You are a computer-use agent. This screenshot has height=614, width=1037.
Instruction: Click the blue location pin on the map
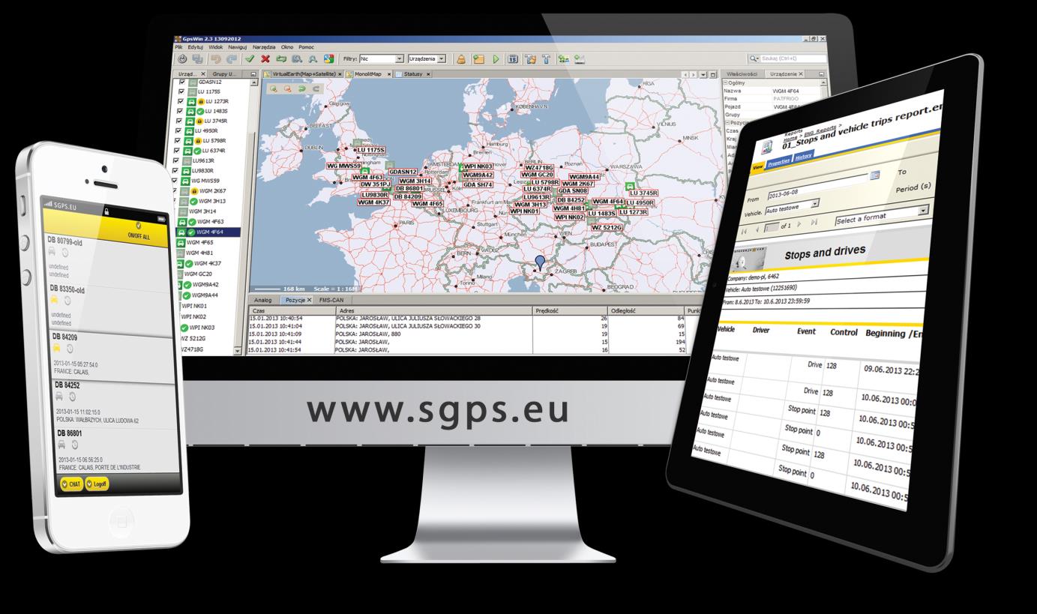(x=539, y=263)
